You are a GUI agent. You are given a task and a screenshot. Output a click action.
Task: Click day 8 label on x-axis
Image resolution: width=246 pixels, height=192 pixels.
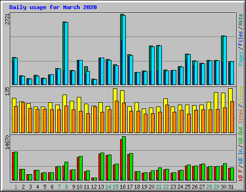pos(66,187)
